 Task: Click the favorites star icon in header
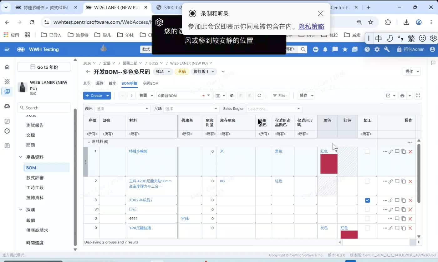[x=345, y=49]
